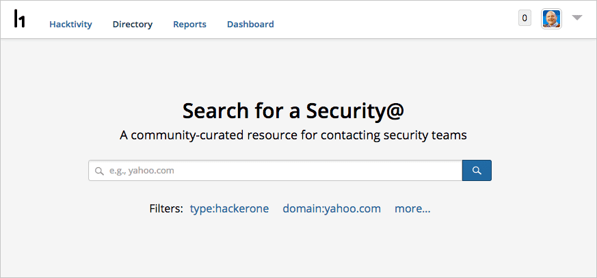Show more filters via the more... link

(x=412, y=209)
